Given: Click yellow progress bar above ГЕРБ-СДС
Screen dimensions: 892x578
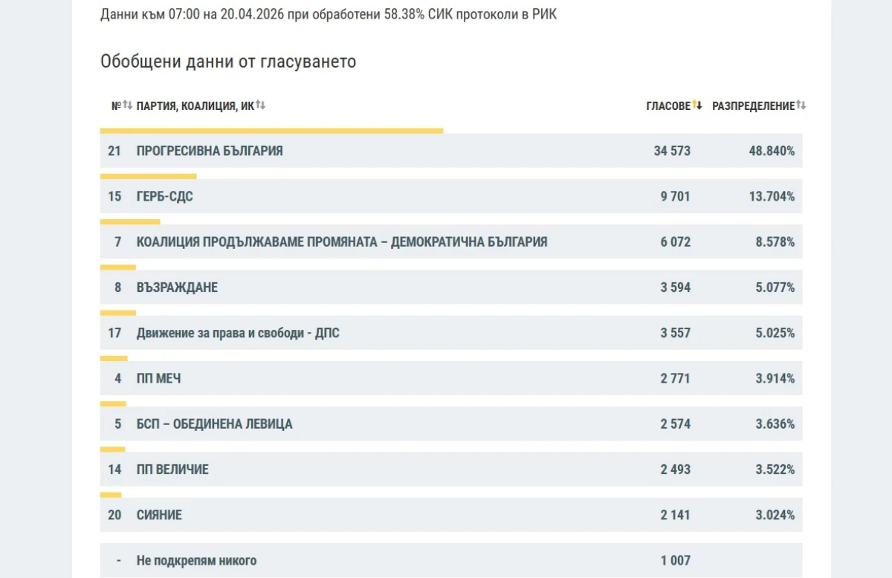Looking at the screenshot, I should click(x=149, y=176).
